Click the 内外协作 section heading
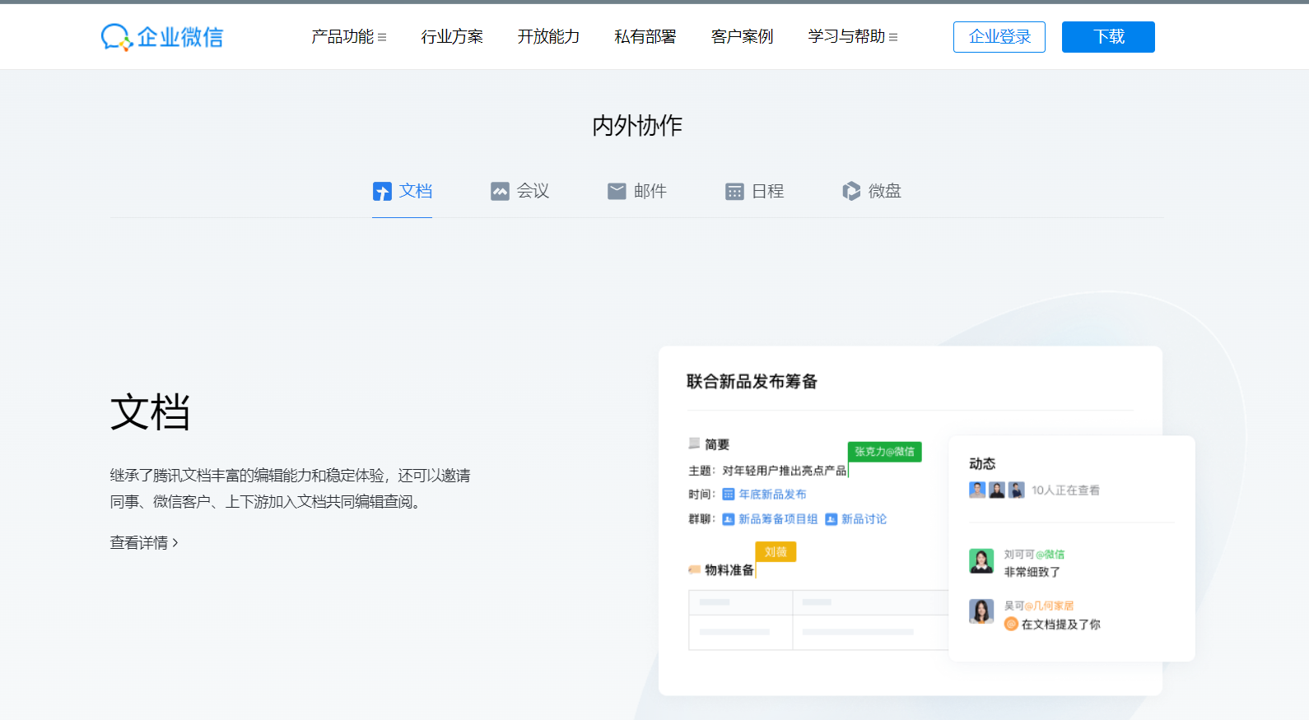This screenshot has width=1309, height=720. (637, 126)
